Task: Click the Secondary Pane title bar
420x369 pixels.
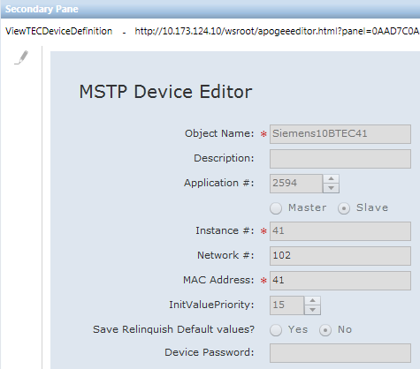Action: (x=210, y=9)
